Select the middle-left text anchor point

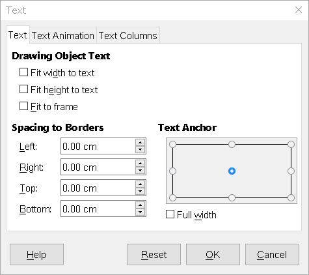172,171
